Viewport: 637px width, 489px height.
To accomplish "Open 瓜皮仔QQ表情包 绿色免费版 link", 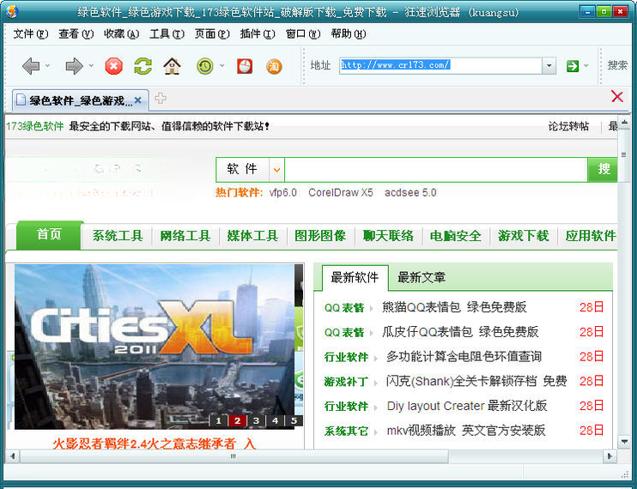I will (460, 332).
